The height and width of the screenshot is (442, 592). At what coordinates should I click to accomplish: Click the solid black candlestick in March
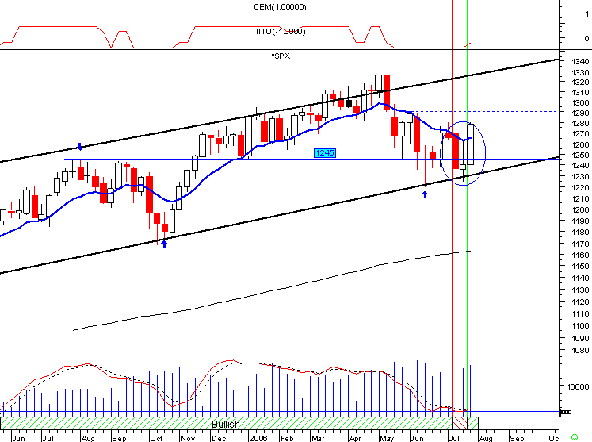pyautogui.click(x=349, y=103)
